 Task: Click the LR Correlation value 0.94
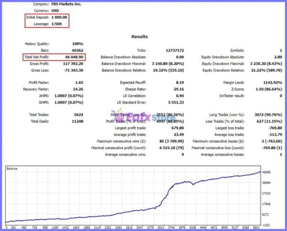tap(180, 96)
